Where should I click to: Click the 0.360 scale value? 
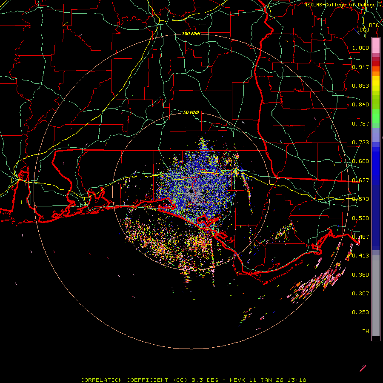click(x=360, y=275)
